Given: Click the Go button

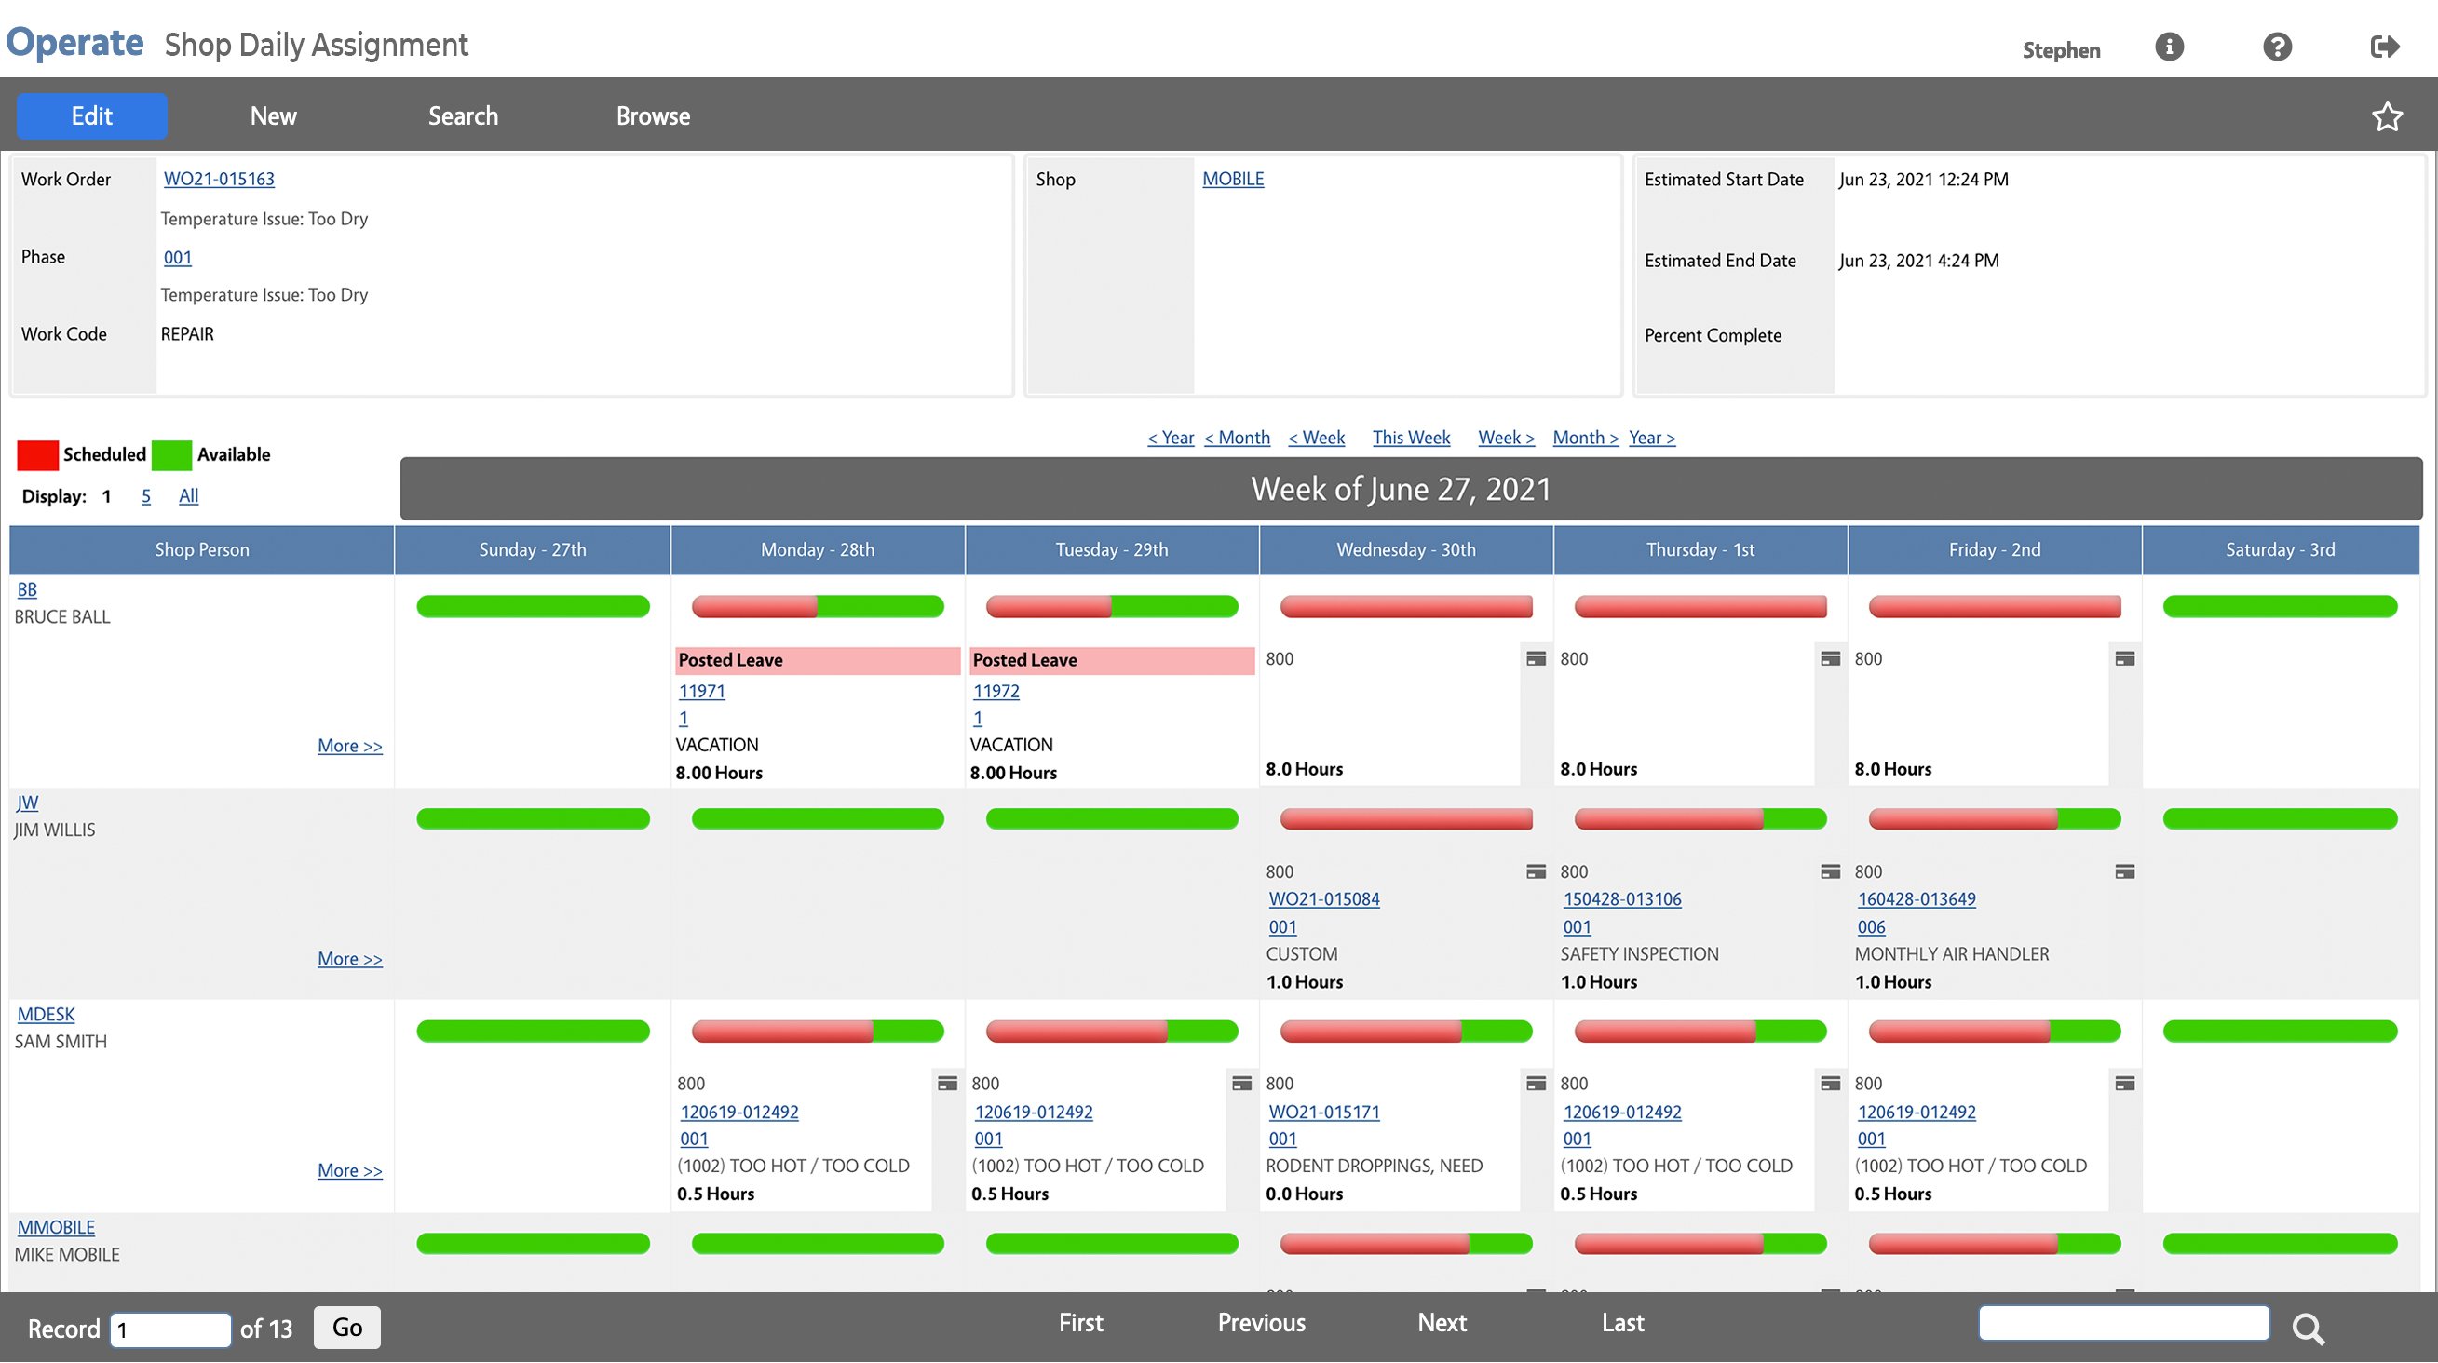Looking at the screenshot, I should click(x=346, y=1327).
